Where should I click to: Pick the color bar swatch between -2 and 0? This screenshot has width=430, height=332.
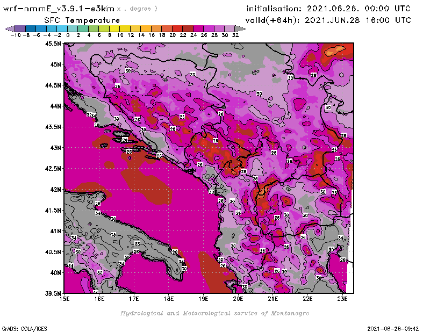(62, 28)
